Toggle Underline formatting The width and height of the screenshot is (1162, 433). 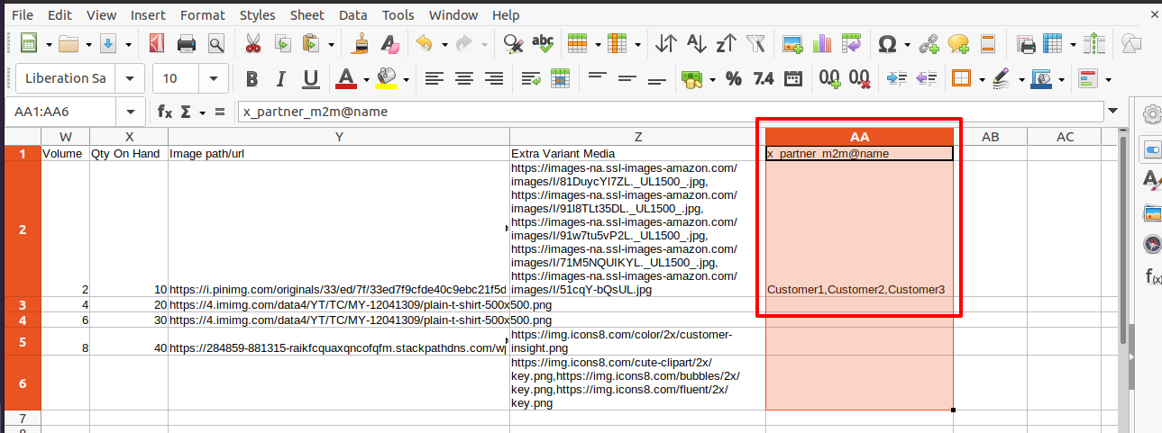click(x=311, y=78)
